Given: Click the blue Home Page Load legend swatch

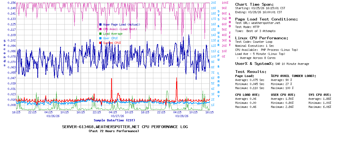Looking at the screenshot, I should coord(100,24).
